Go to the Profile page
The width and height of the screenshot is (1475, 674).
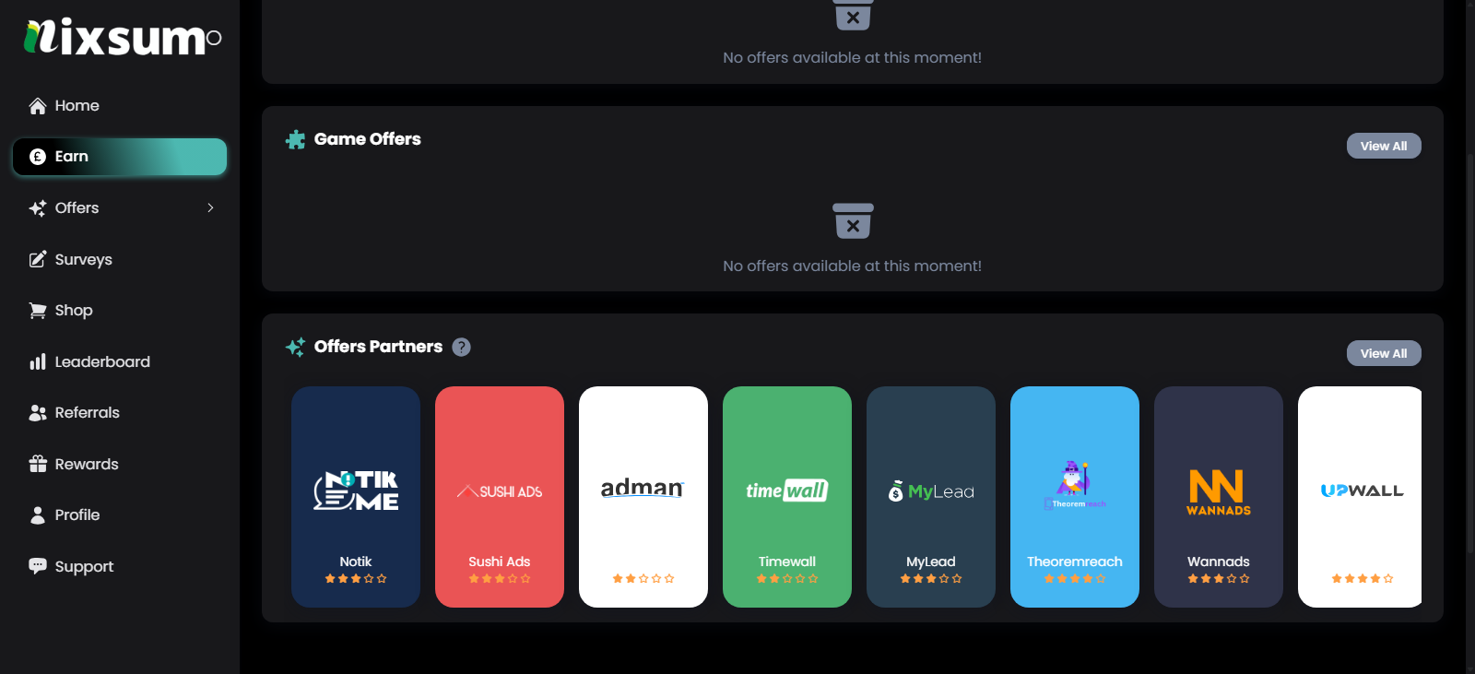[77, 515]
